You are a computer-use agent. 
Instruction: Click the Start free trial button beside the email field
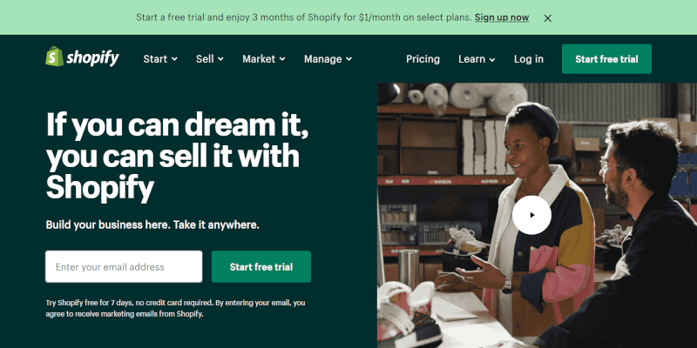(x=261, y=267)
